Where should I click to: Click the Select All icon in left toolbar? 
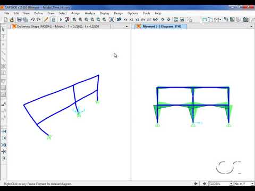[x=4, y=105]
